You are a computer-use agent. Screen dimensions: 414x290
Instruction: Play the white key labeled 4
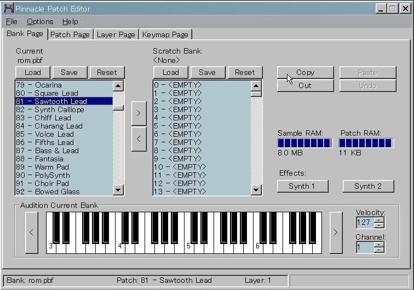[x=119, y=246]
